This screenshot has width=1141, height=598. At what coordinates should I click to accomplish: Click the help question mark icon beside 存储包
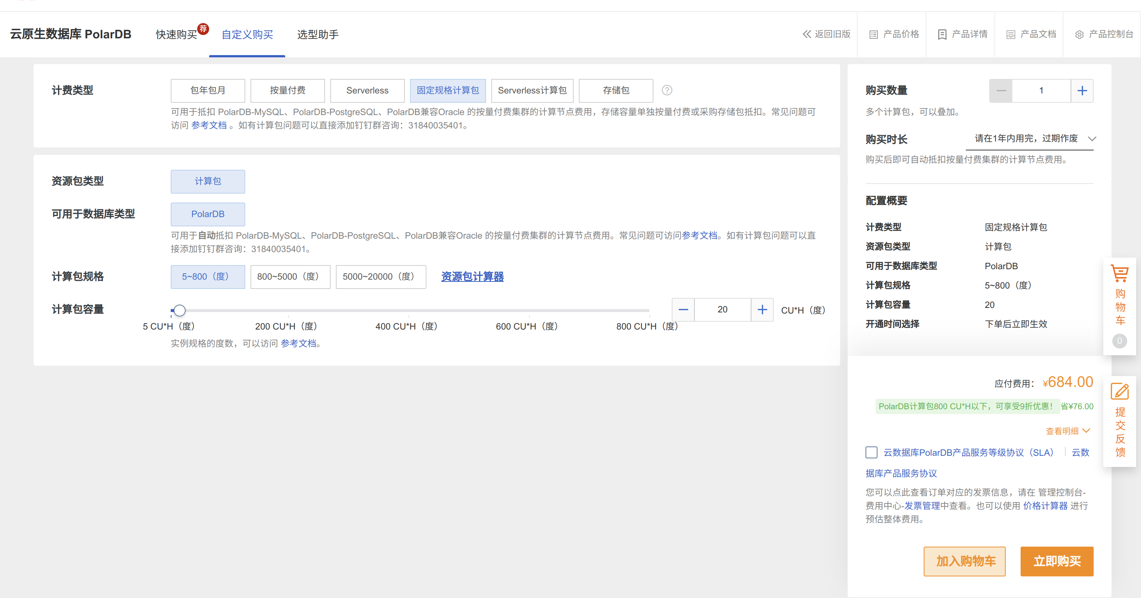pyautogui.click(x=666, y=90)
